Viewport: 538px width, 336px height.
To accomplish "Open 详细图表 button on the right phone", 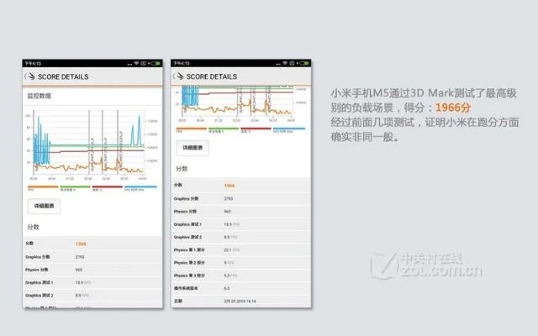I will click(193, 148).
